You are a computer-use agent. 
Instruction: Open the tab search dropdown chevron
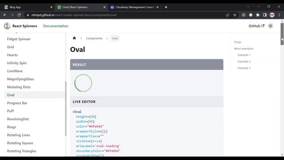point(248,7)
